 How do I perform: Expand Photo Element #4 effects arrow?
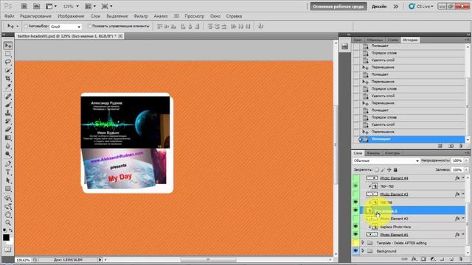point(463,178)
